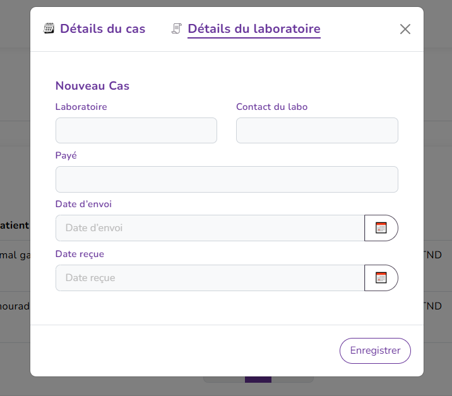Screen dimensions: 452x396
Task: Select the Payé input field
Action: click(x=227, y=179)
